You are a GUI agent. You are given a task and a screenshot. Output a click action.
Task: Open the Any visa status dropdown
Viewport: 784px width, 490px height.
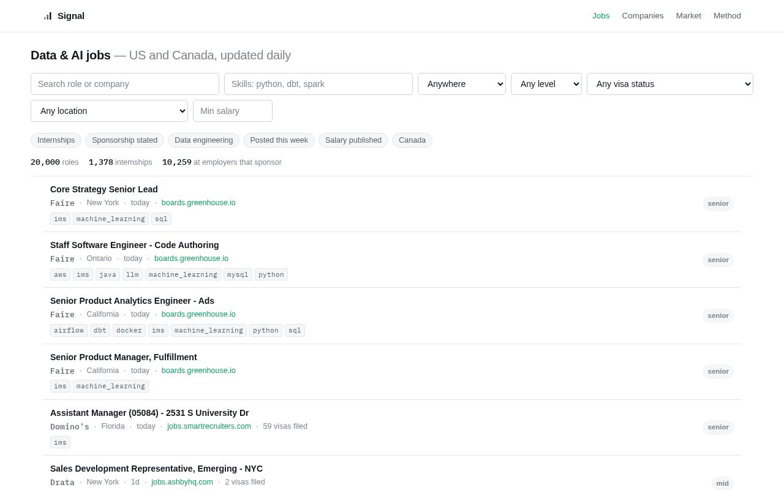pos(670,84)
